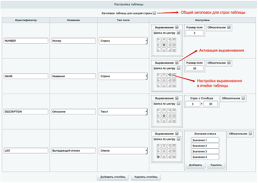Select middle-center alignment icon in NUMBER row

(164, 45)
